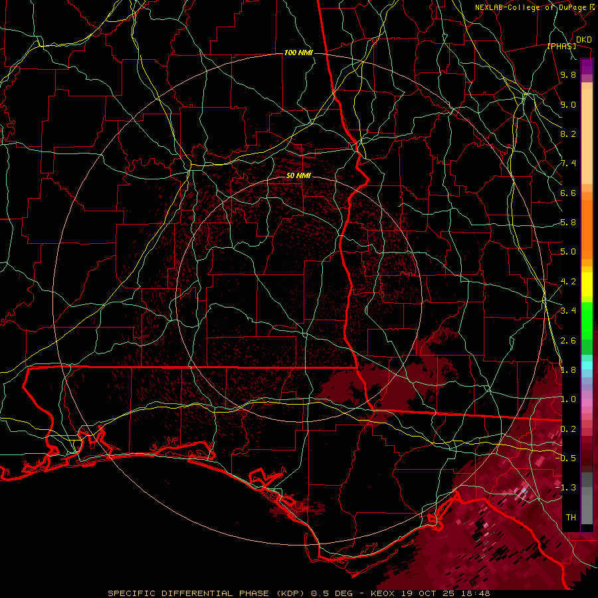Click the 50 NMI range ring label
This screenshot has height=598, width=598.
298,175
